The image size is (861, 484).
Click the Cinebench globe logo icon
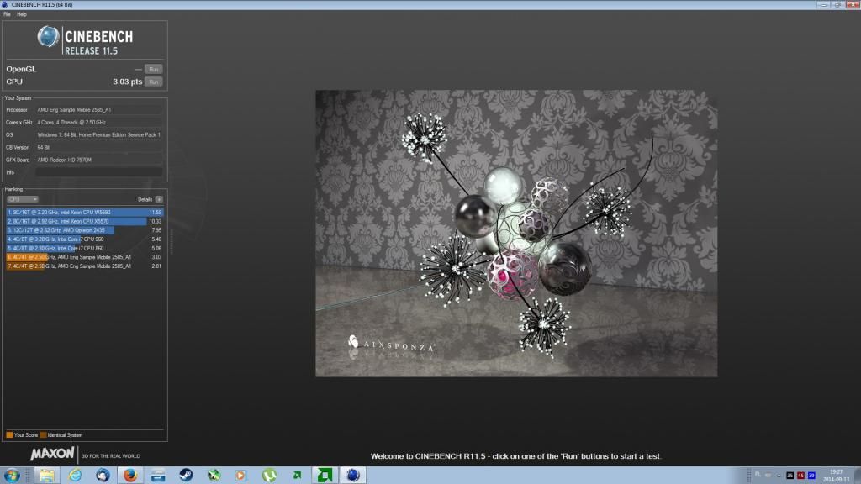(48, 37)
